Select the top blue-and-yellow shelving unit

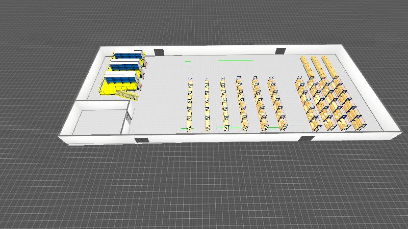[129, 53]
